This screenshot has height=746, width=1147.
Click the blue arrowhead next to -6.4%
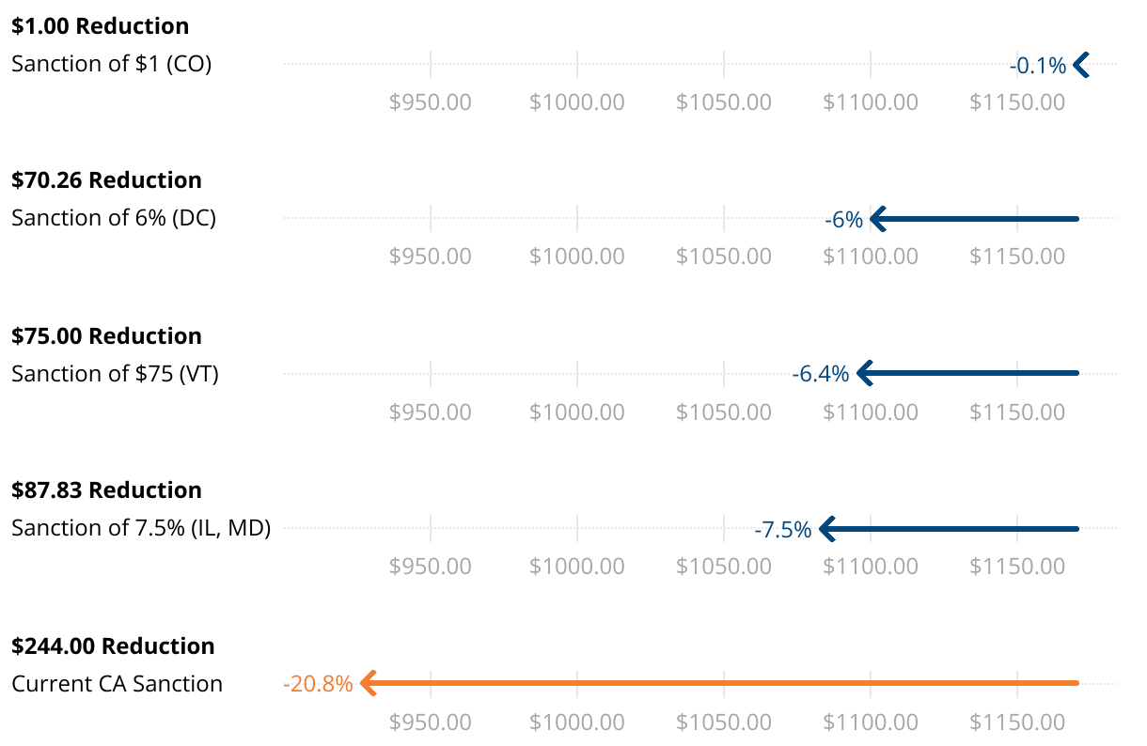pyautogui.click(x=865, y=373)
